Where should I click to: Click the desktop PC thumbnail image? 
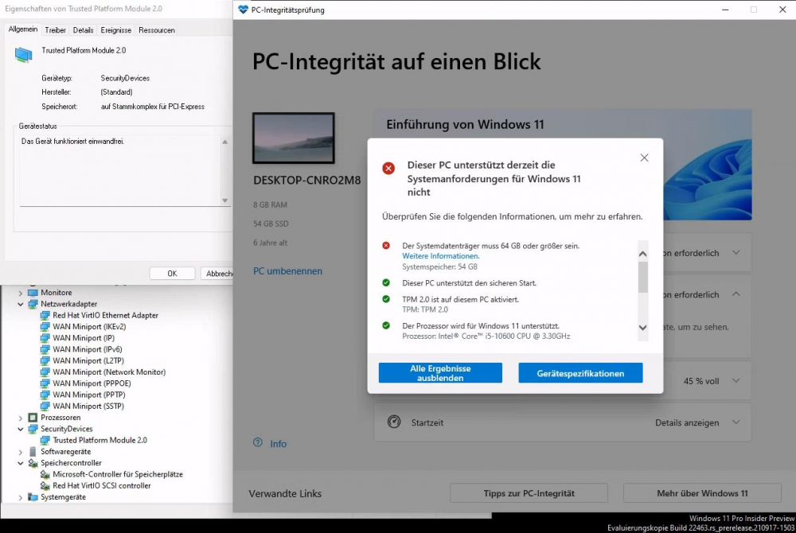coord(294,138)
